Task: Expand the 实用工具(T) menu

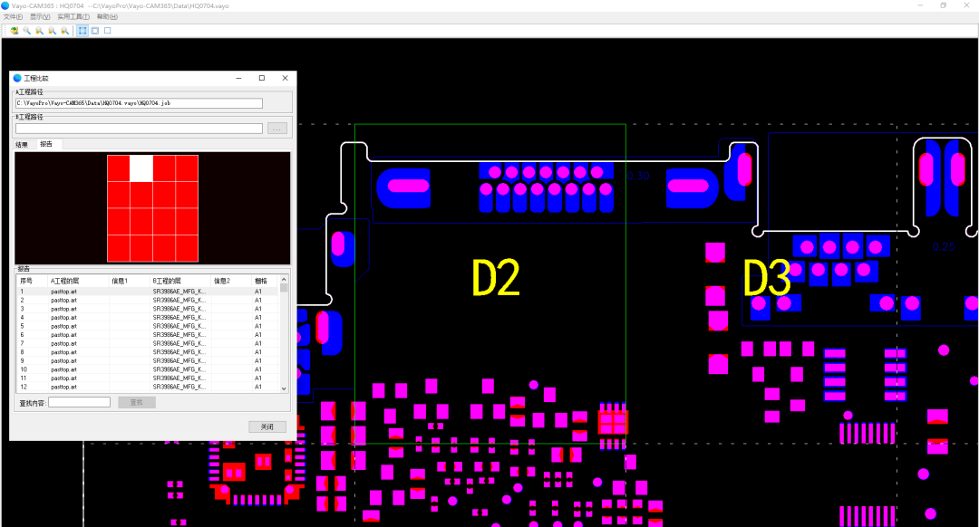Action: pyautogui.click(x=73, y=17)
